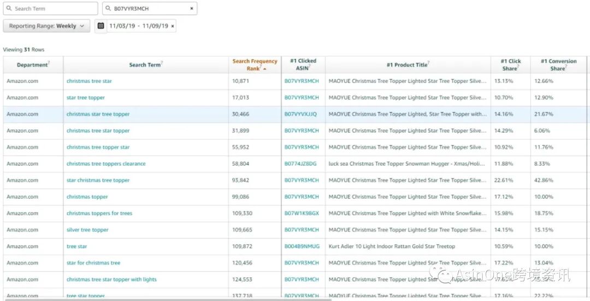
Task: Open search term 'silver tree topper'
Action: [x=87, y=230]
